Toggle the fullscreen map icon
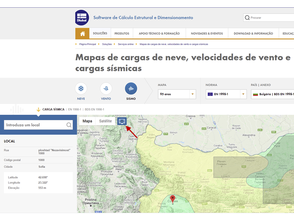Viewport: 294px width, 221px height. (122, 121)
